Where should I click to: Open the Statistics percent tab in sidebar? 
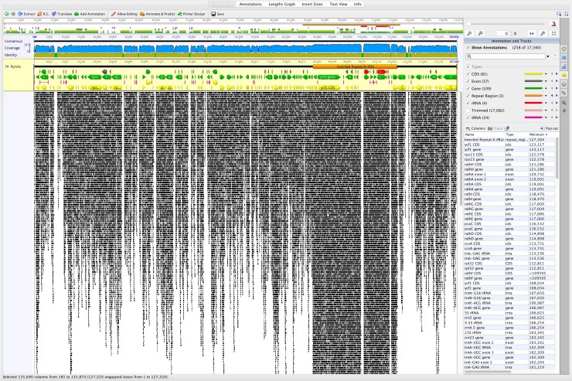pos(564,94)
